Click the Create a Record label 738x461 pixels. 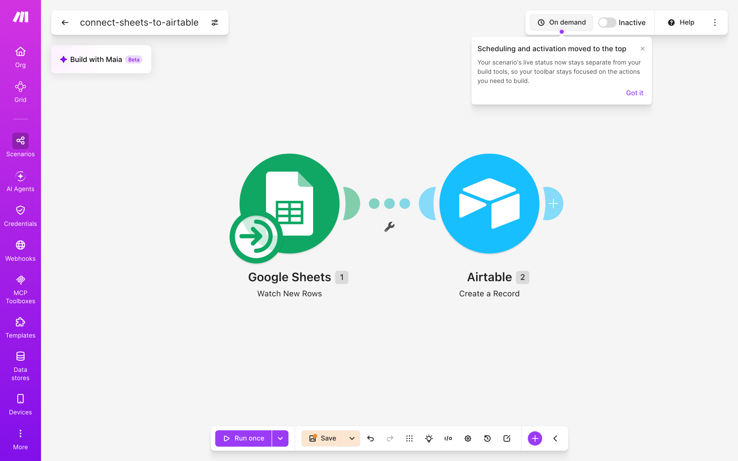tap(489, 294)
